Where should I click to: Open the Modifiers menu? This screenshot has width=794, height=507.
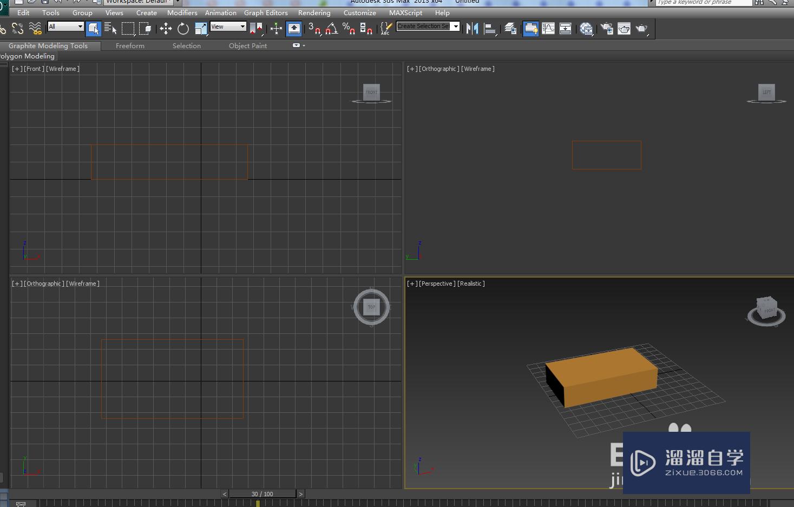click(182, 12)
